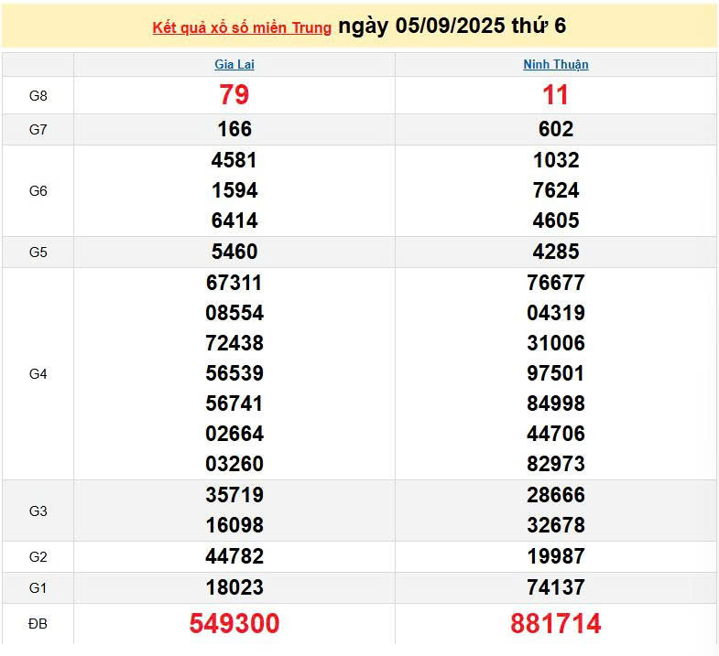Select Gia Lai G8 number 79

tap(234, 95)
